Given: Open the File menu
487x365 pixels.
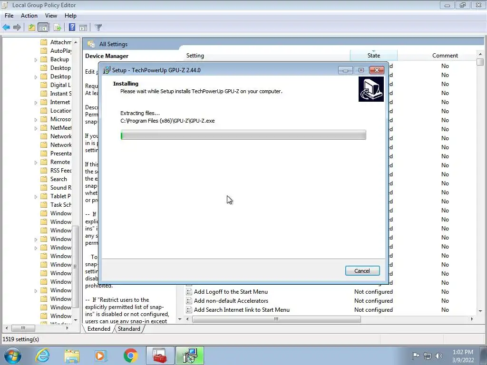Looking at the screenshot, I should coord(9,16).
